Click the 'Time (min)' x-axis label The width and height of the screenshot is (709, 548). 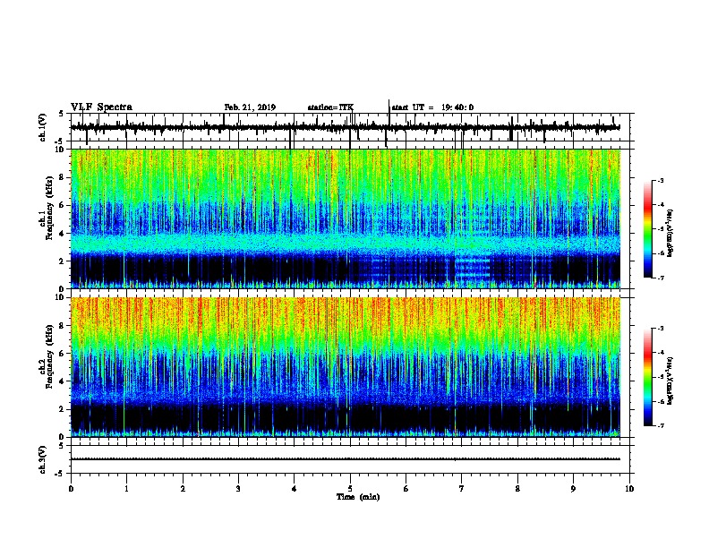[358, 497]
